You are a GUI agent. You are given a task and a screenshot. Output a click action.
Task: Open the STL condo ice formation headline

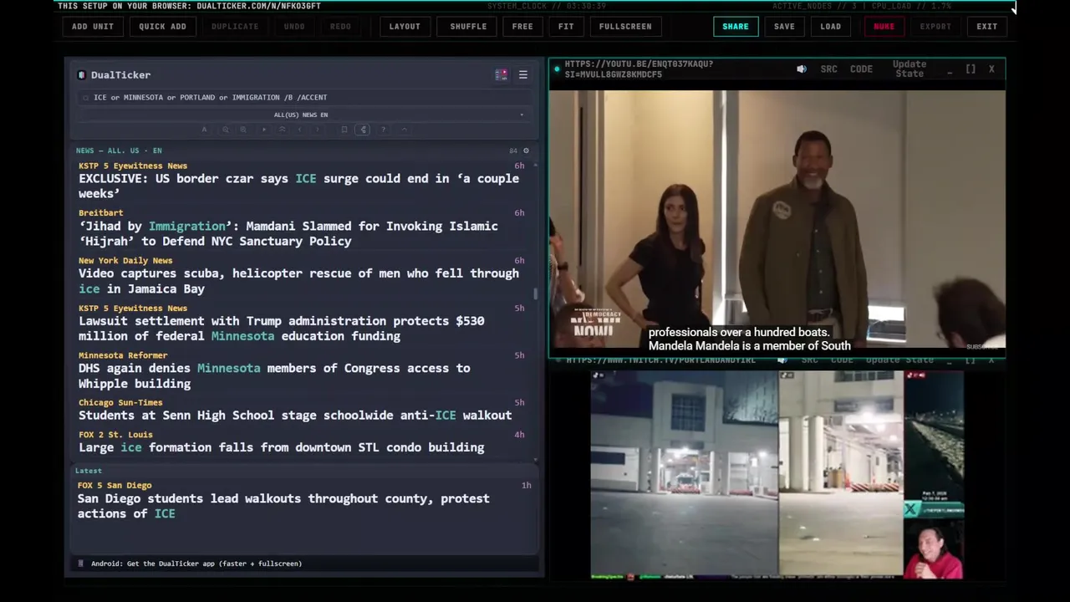282,447
